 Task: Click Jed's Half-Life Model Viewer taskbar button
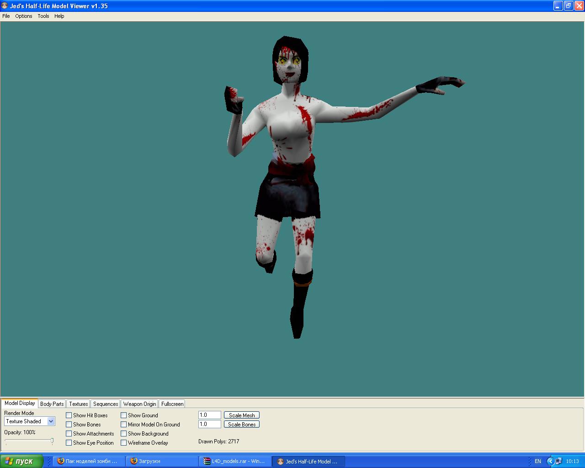tap(308, 461)
